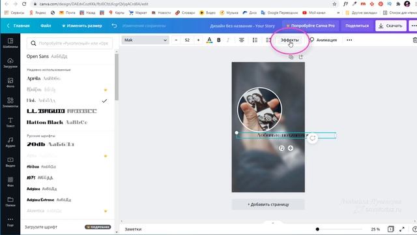Screen dimensions: 417x235
Task: Open the Animation options
Action: tap(323, 40)
